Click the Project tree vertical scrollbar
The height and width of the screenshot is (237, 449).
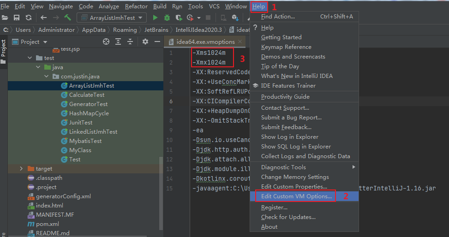(x=161, y=193)
